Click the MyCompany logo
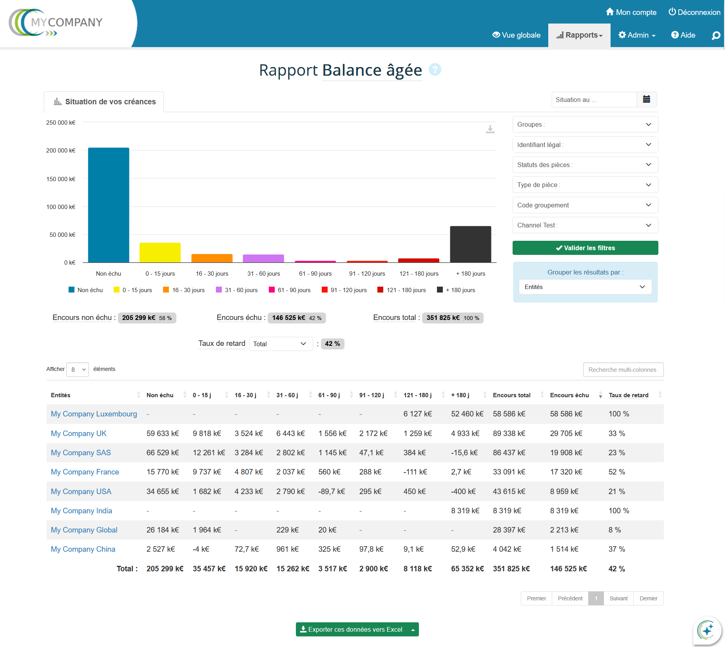The height and width of the screenshot is (647, 725). click(x=56, y=23)
